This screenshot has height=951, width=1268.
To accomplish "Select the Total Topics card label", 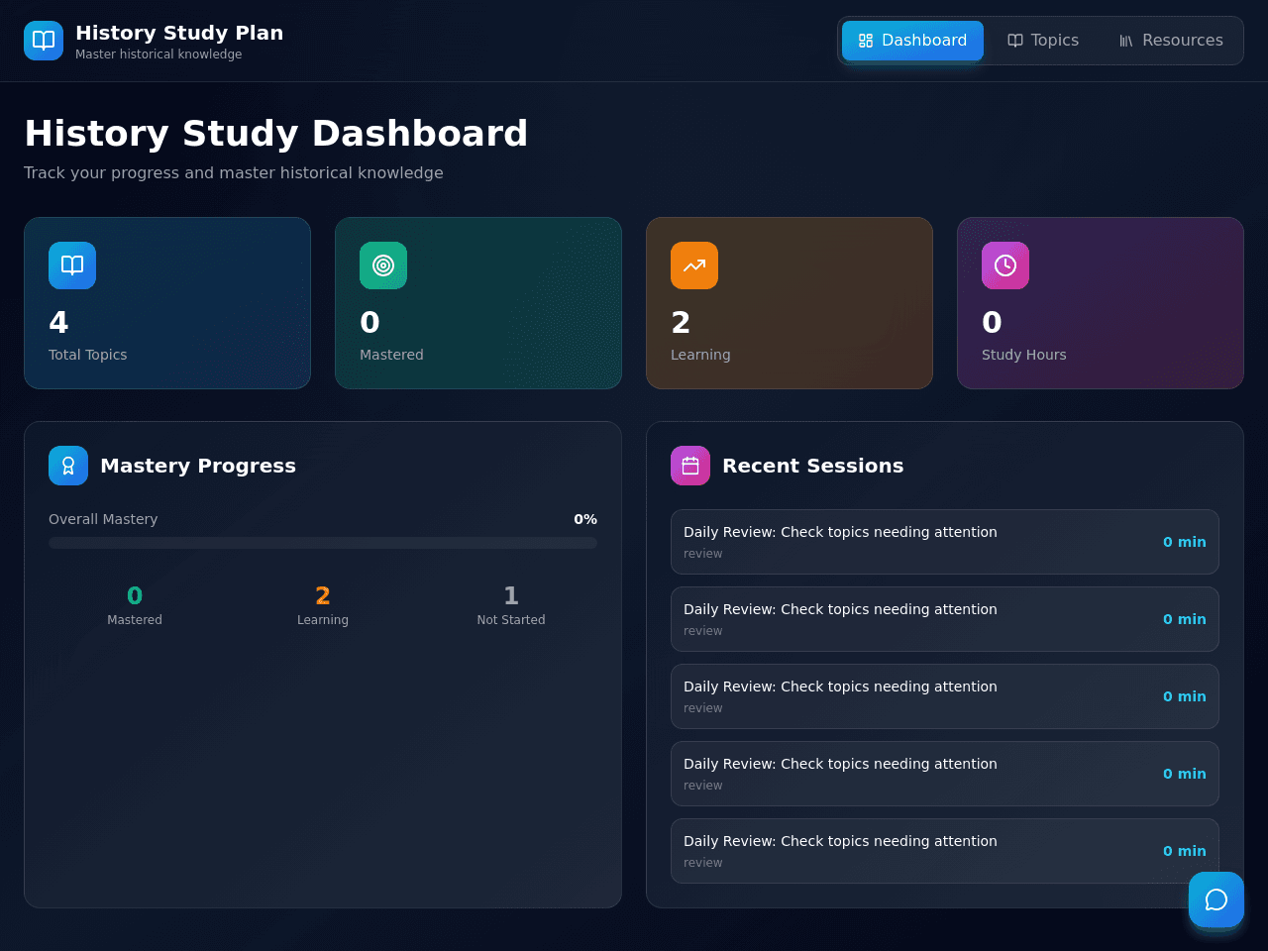I will click(88, 355).
